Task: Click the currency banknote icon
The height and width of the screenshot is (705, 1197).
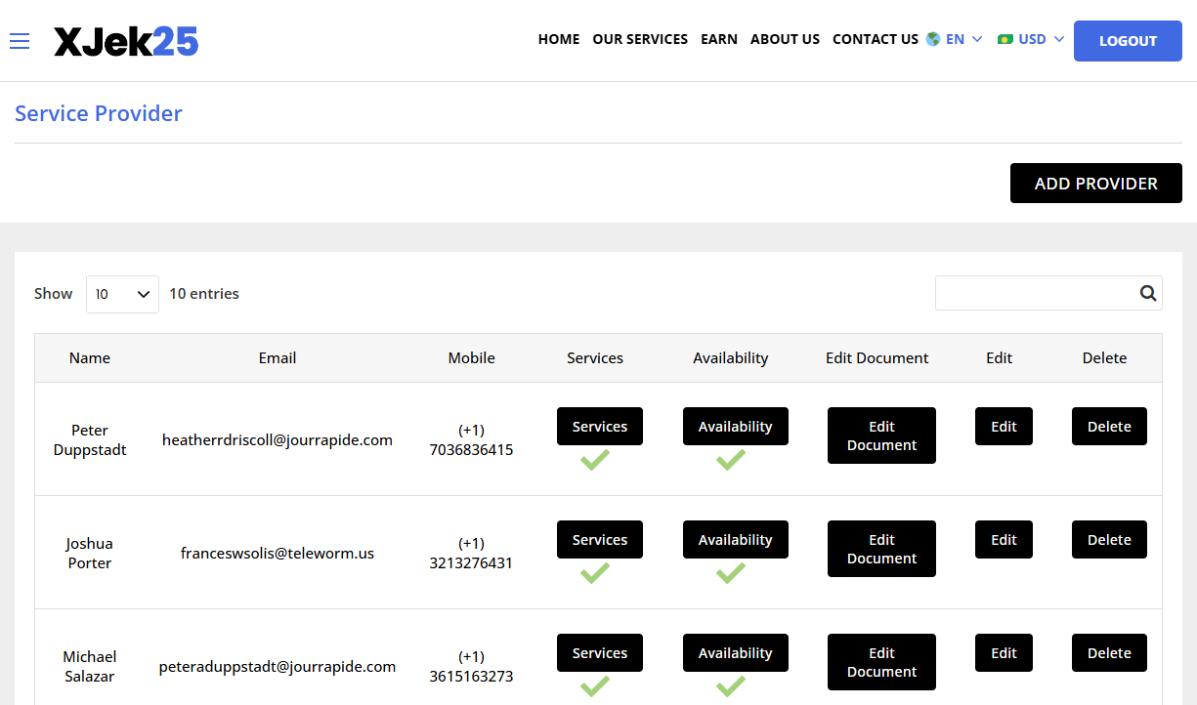Action: click(1005, 40)
